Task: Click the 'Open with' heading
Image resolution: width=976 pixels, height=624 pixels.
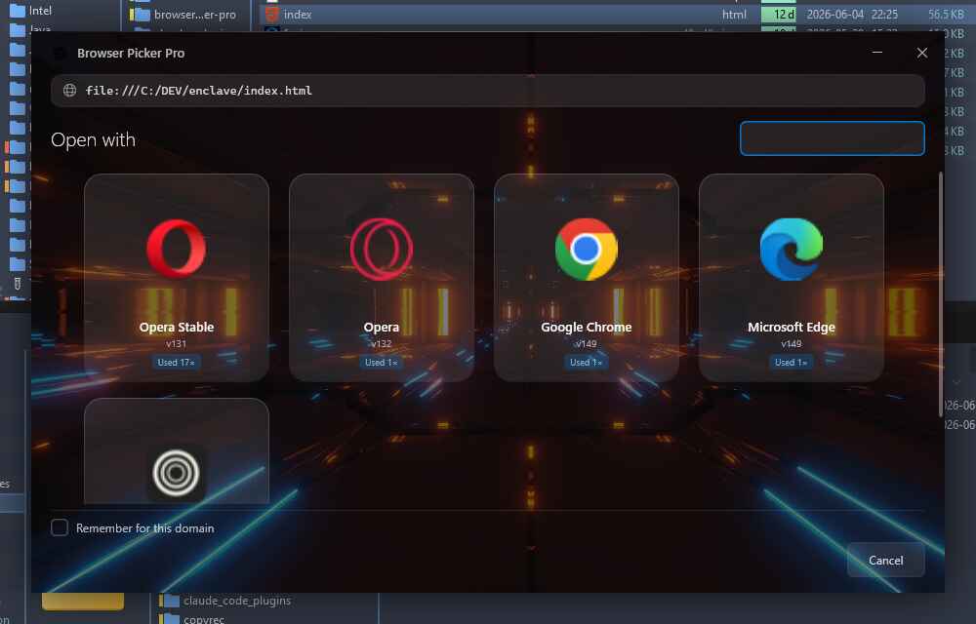Action: (x=93, y=139)
